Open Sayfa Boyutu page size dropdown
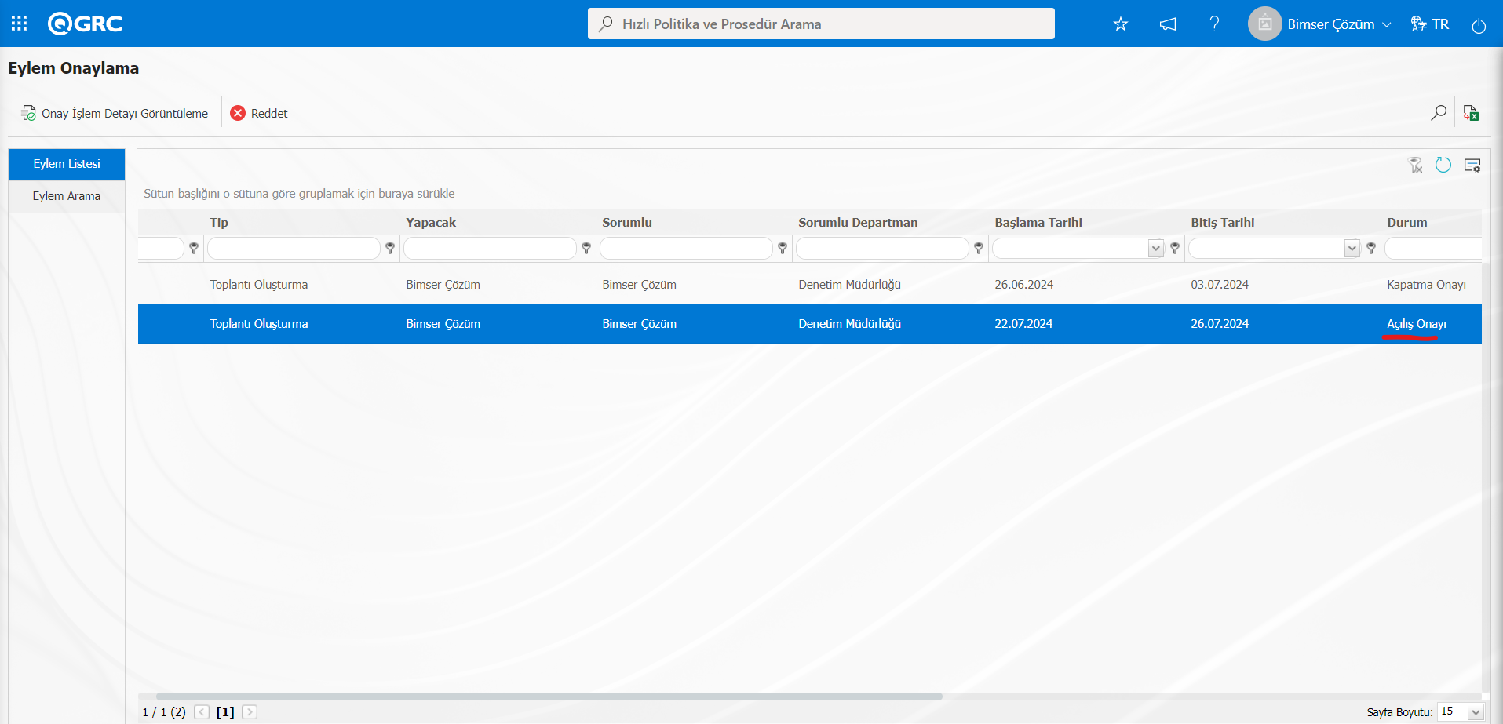1503x724 pixels. [x=1476, y=712]
